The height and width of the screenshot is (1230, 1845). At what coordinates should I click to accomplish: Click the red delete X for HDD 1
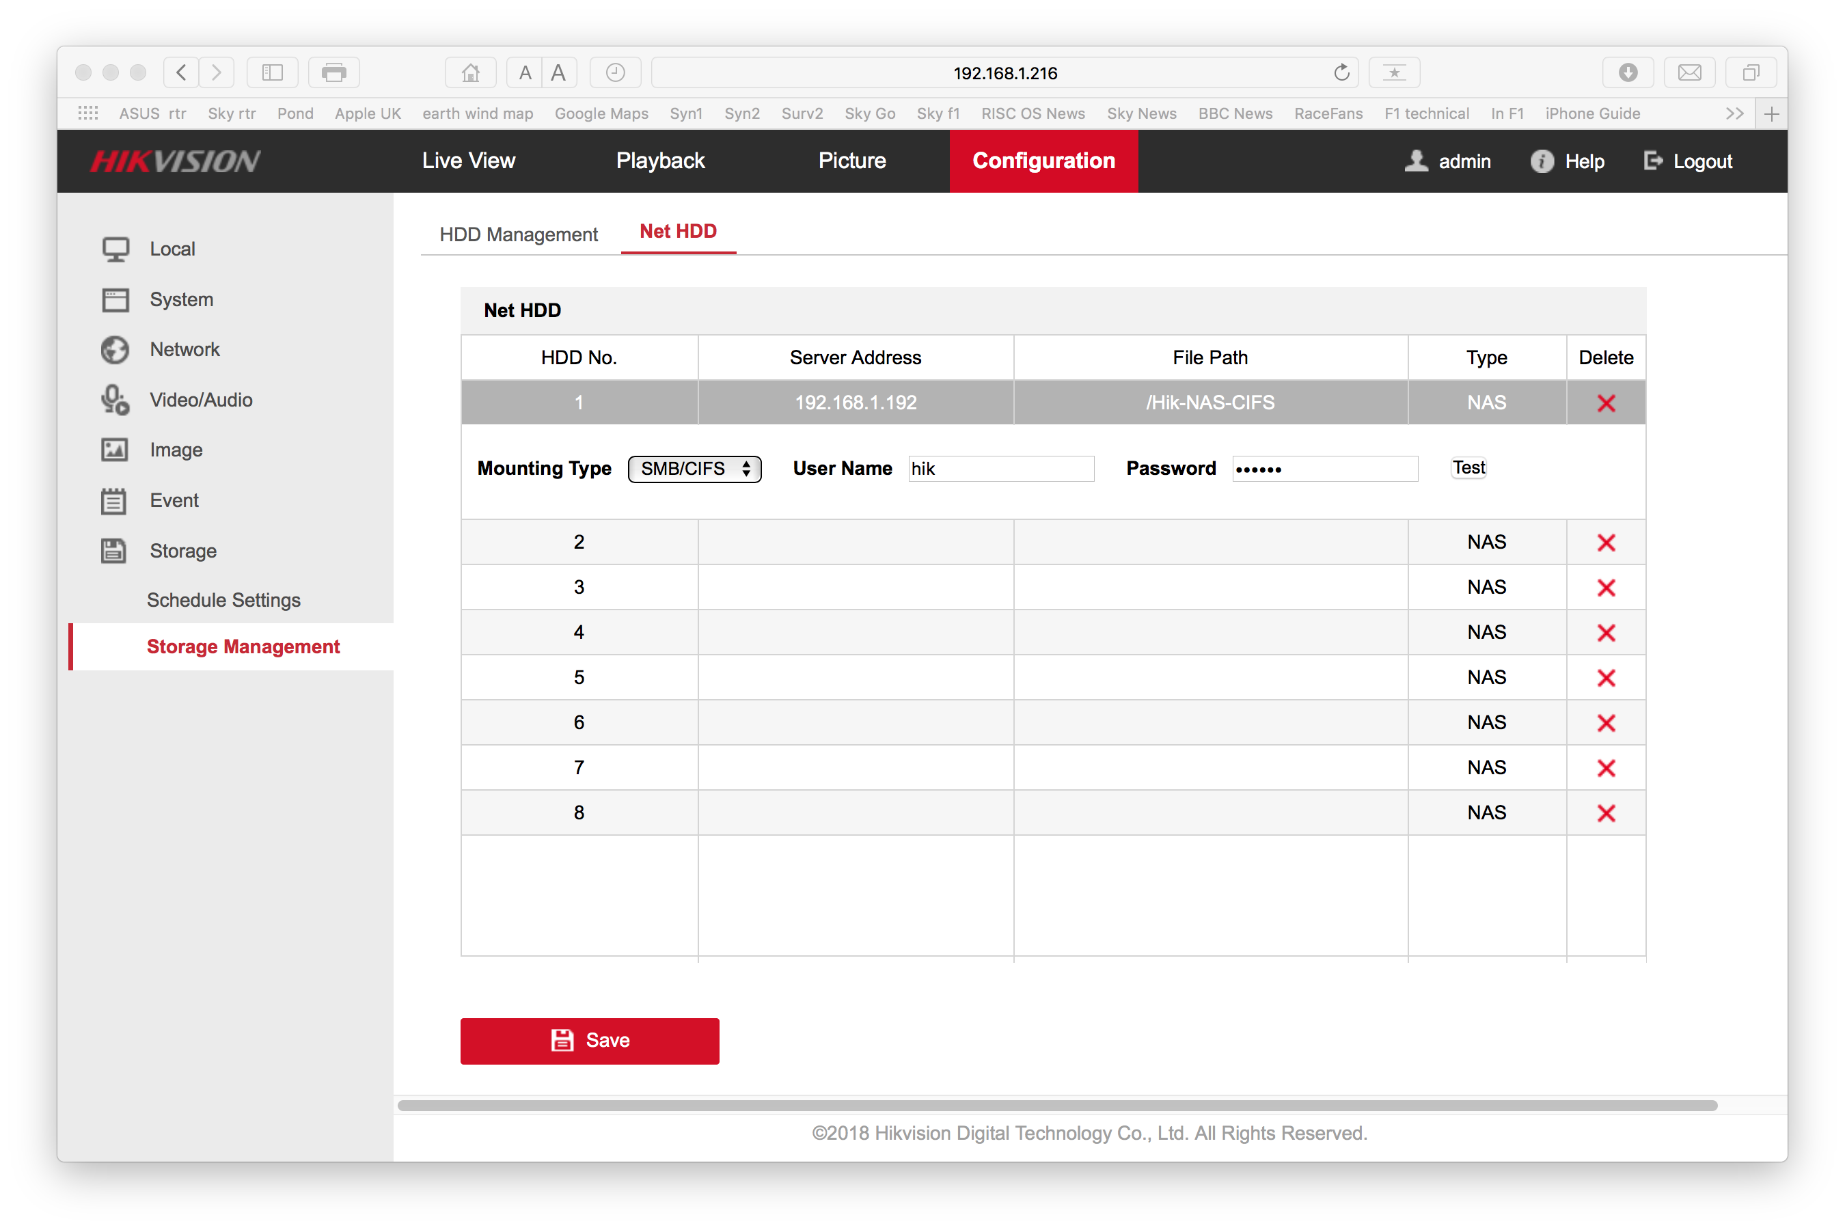(1606, 403)
